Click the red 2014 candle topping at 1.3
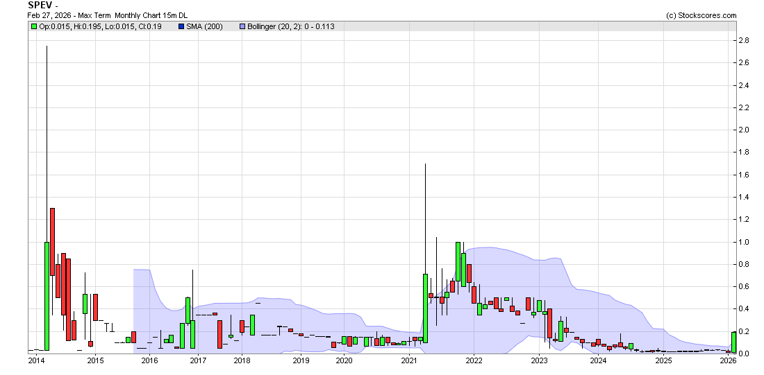The height and width of the screenshot is (375, 764). [x=52, y=242]
